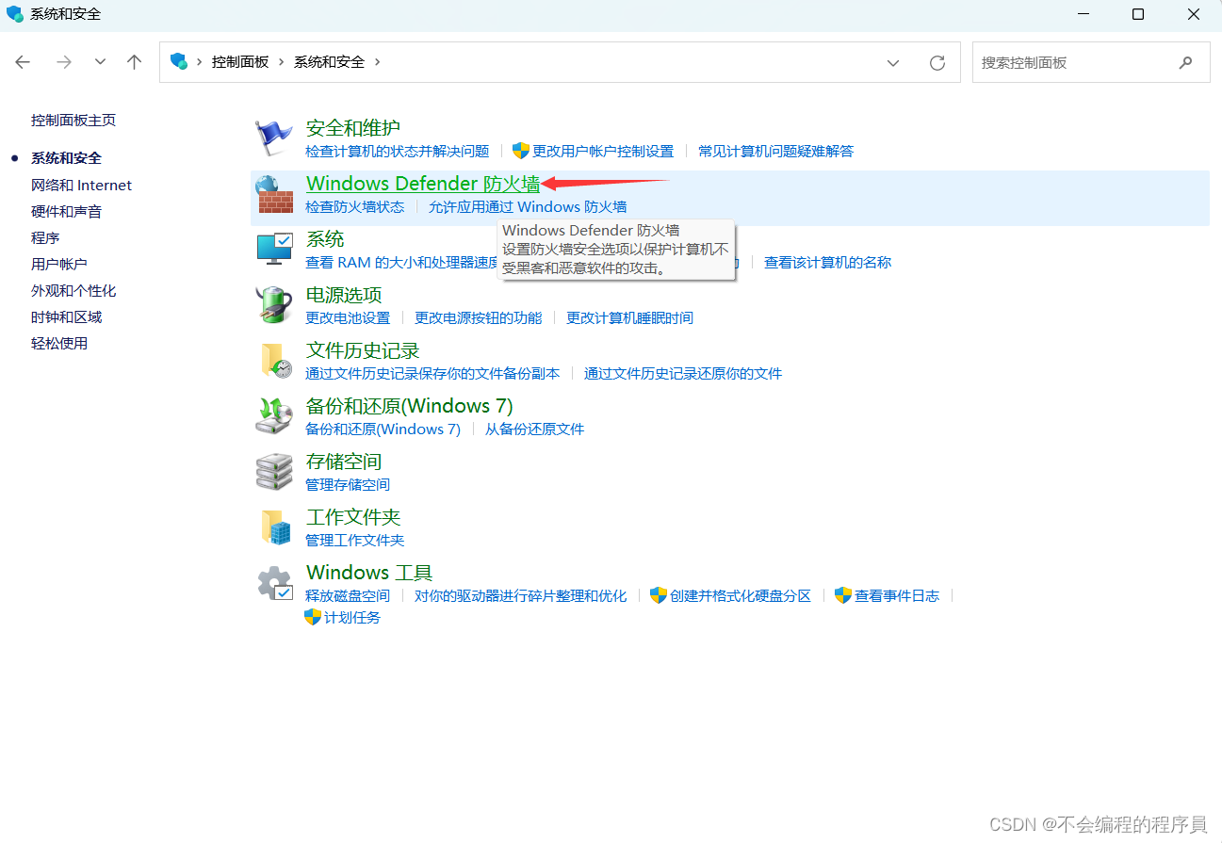Click 创建并格式化硬盘分区 link
The height and width of the screenshot is (843, 1222).
click(x=741, y=596)
